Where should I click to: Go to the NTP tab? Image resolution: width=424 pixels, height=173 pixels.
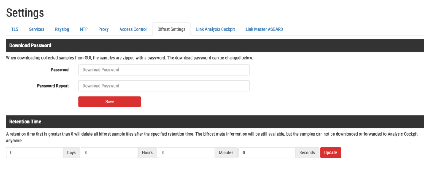[84, 29]
